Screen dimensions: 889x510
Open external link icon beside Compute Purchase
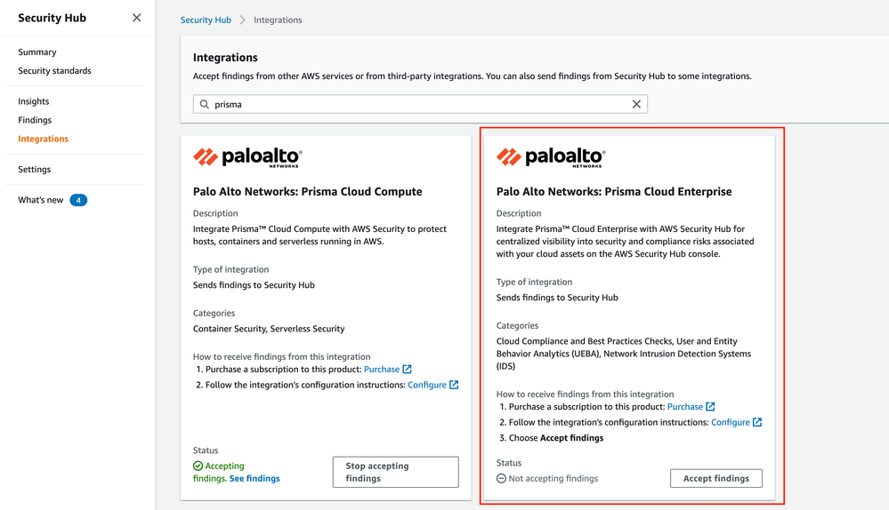[407, 369]
